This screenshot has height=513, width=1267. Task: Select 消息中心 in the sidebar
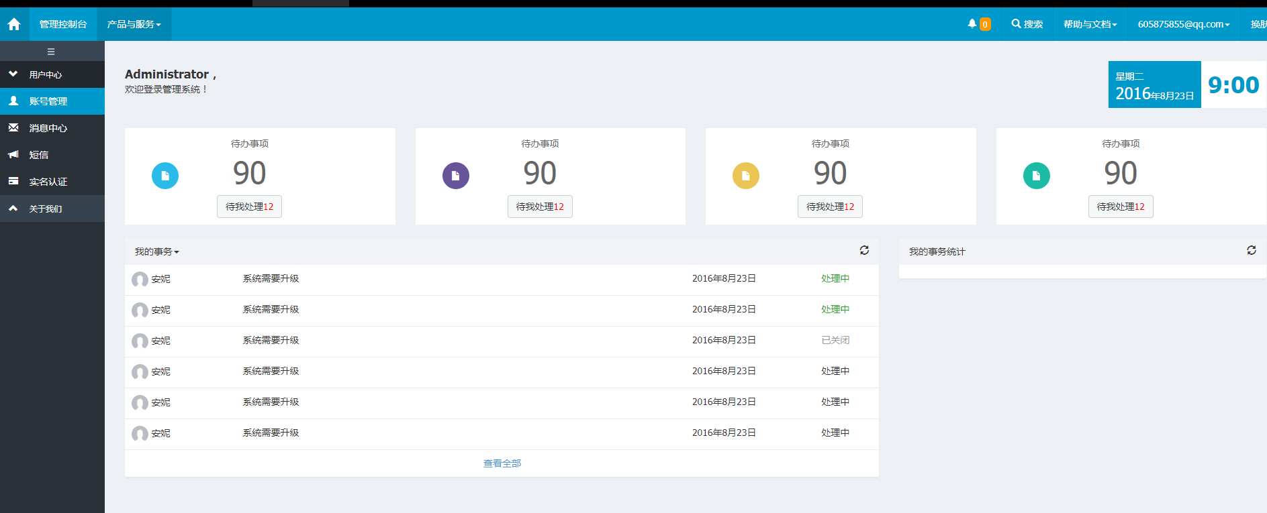click(48, 128)
